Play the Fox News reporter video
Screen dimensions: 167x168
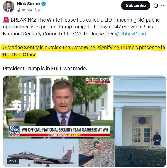(58, 107)
